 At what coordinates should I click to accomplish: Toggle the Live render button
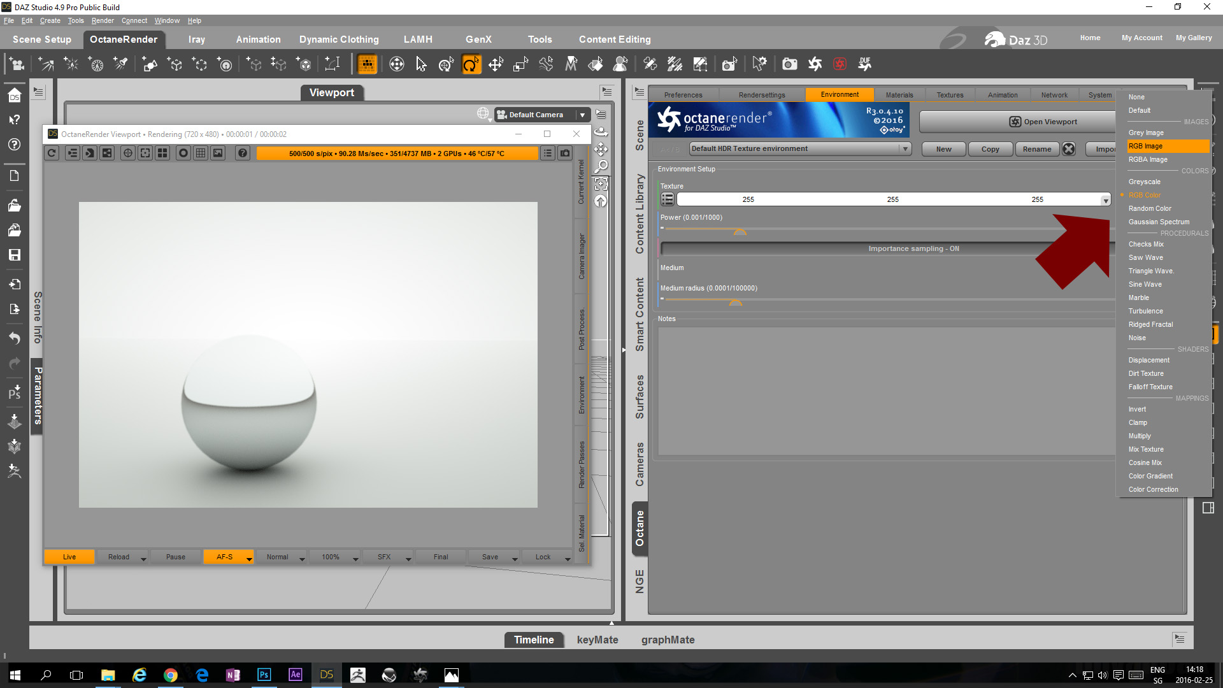pyautogui.click(x=69, y=557)
